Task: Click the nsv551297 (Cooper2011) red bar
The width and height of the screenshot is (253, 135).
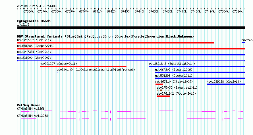Action: 83,67
